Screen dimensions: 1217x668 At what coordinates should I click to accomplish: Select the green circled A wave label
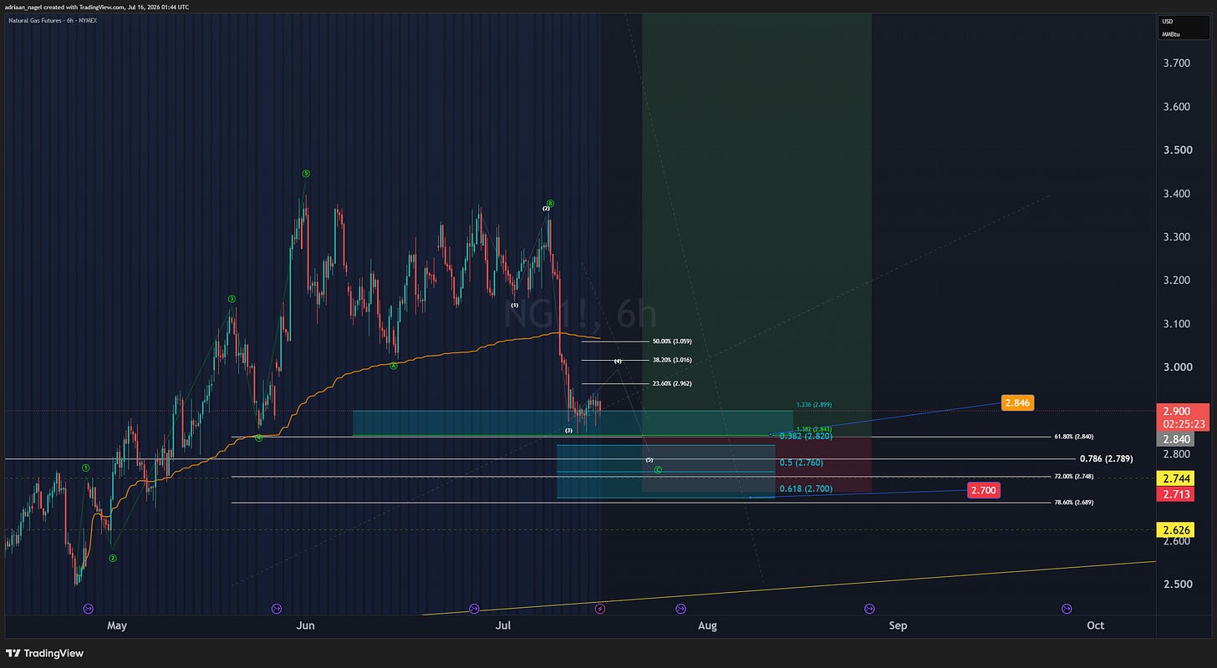[x=394, y=366]
